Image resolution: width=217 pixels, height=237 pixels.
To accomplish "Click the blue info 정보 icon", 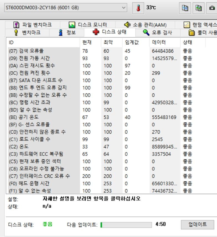I will 61,32.
